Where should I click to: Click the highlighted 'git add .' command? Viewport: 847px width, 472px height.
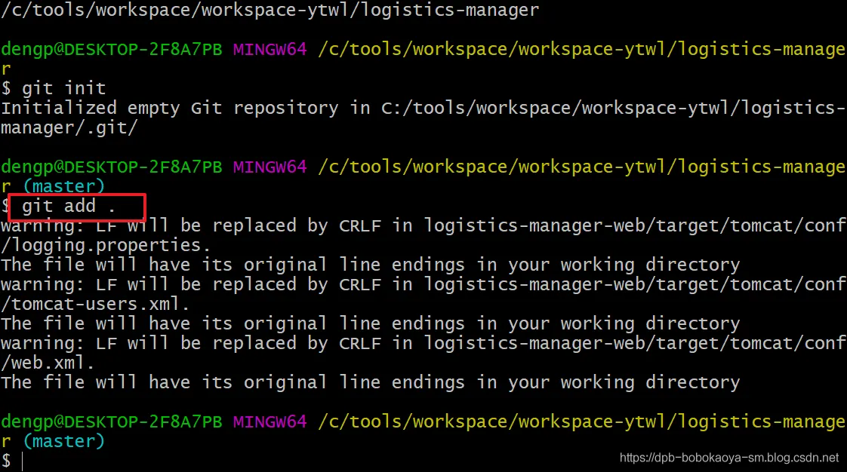(69, 206)
